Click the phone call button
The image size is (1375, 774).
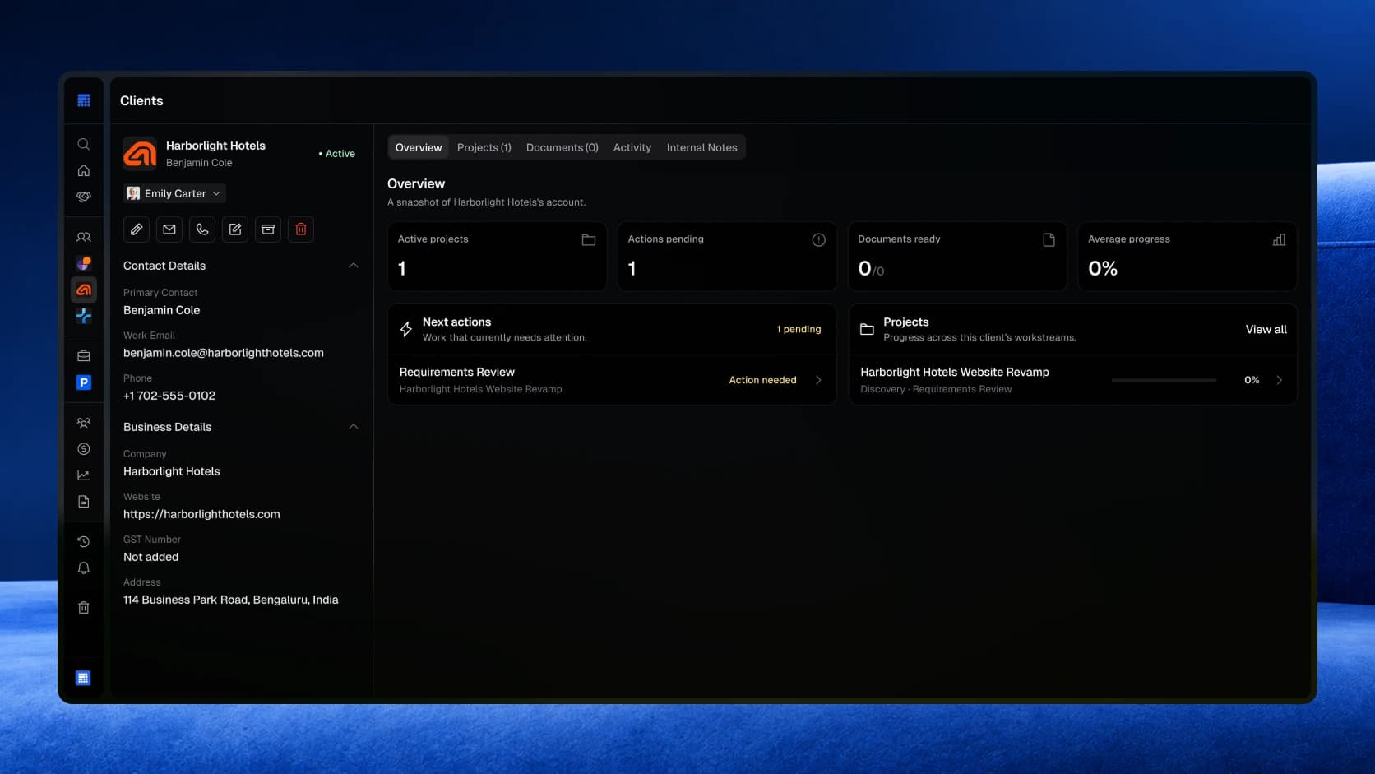pos(202,229)
